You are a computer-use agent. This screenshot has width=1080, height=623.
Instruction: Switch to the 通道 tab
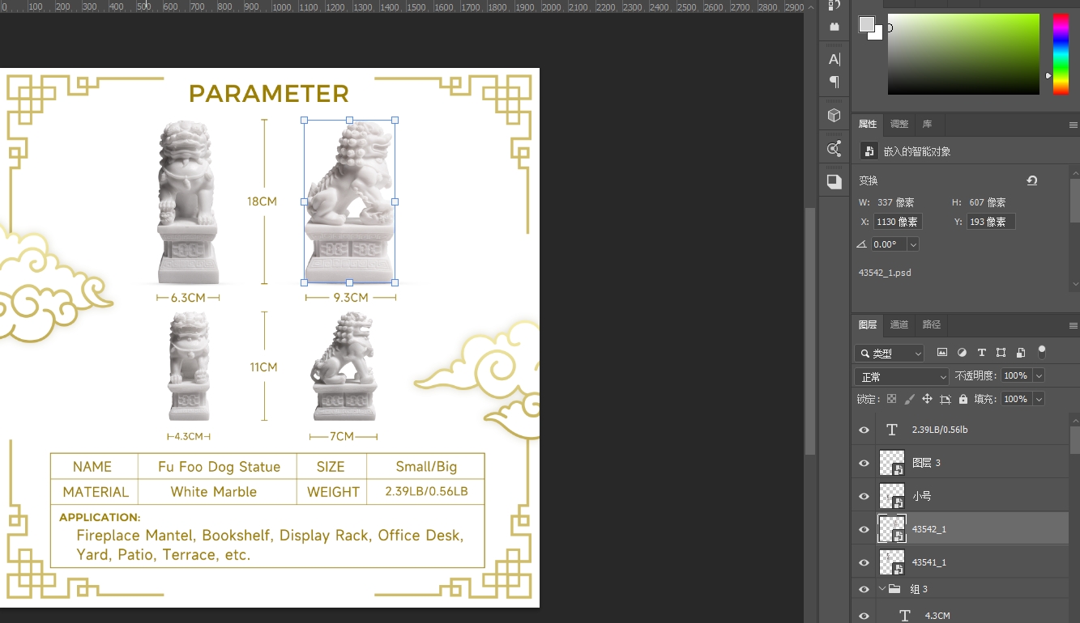(899, 324)
